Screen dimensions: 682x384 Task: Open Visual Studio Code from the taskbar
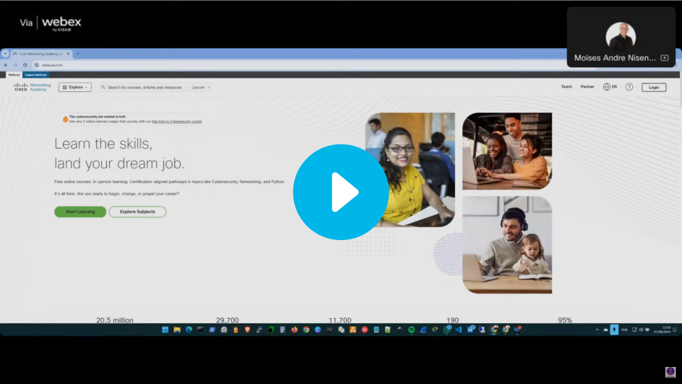point(458,329)
